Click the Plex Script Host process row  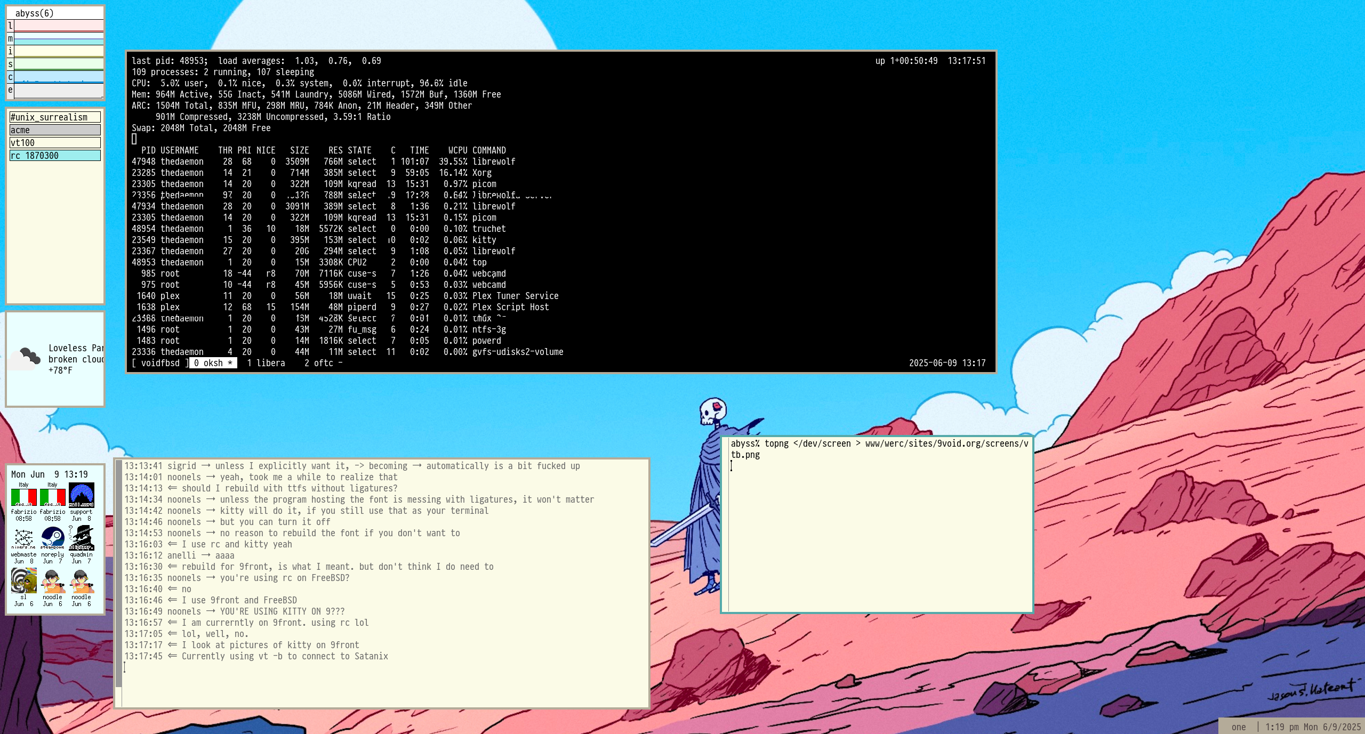point(340,307)
